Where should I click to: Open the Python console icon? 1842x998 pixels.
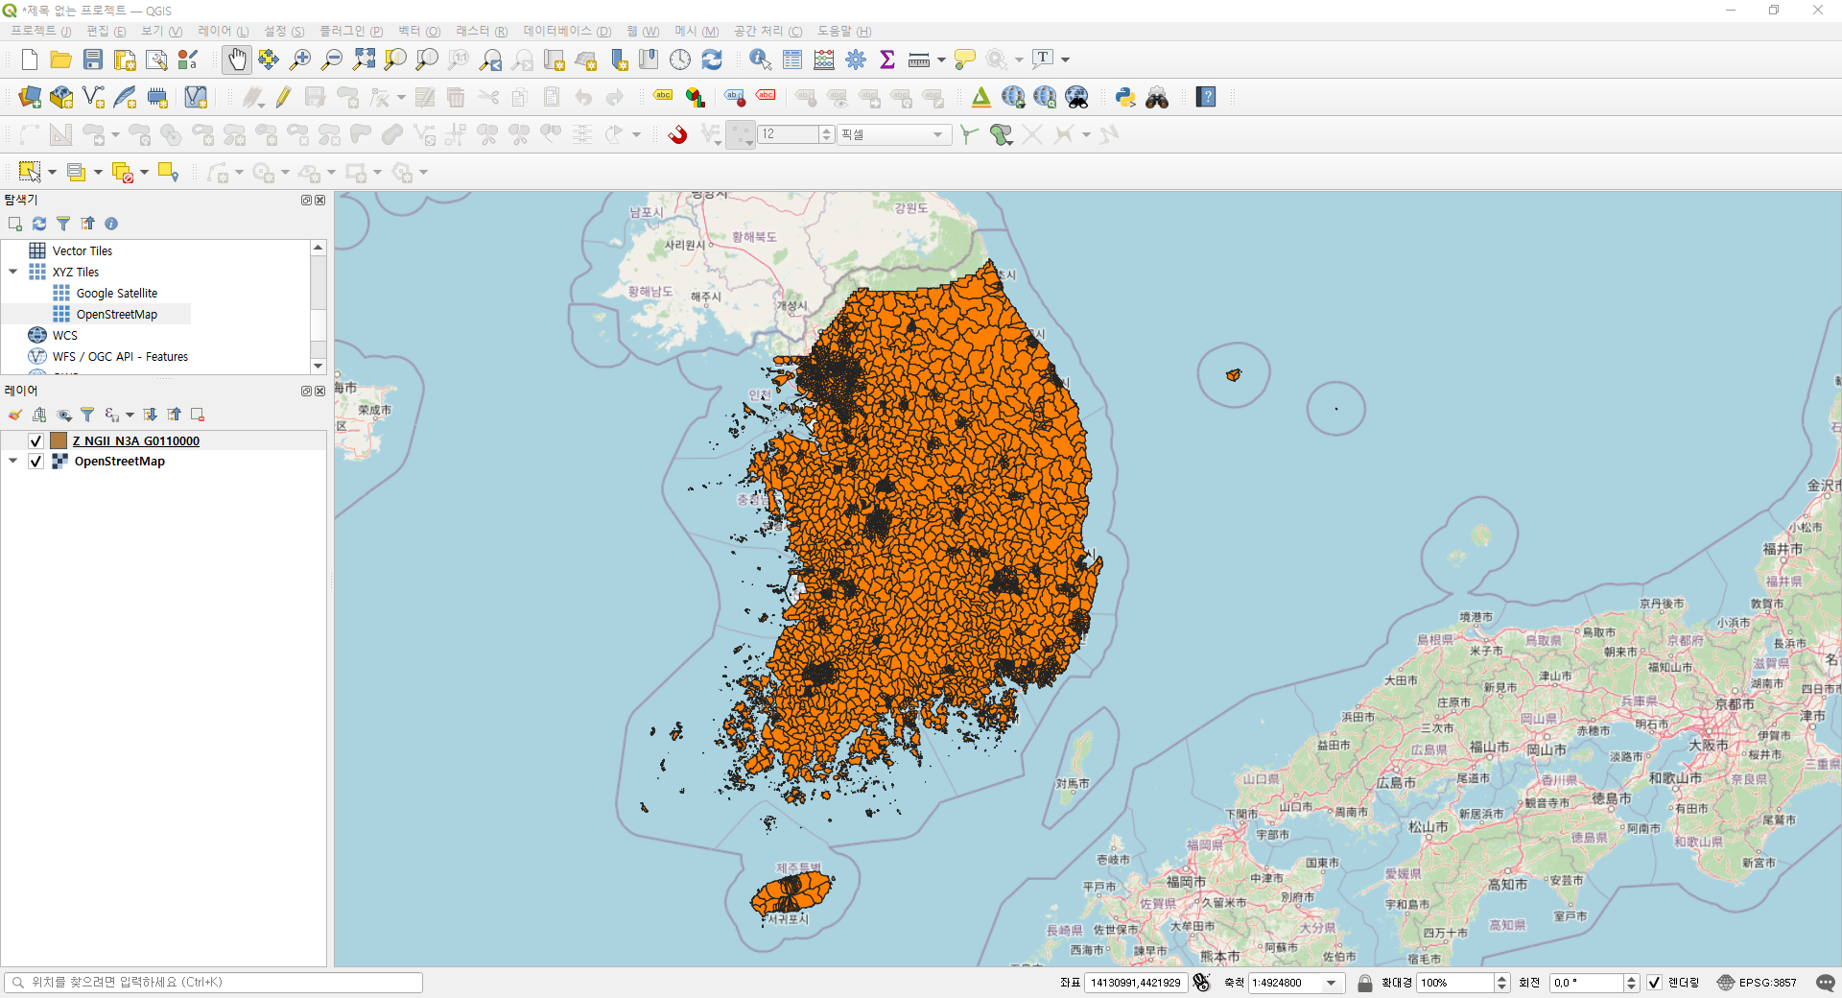pyautogui.click(x=1125, y=97)
